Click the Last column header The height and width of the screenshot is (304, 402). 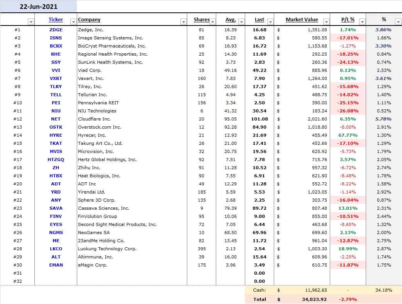[260, 19]
